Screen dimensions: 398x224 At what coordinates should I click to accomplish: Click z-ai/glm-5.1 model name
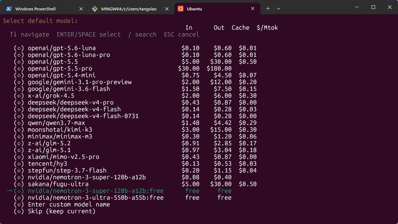click(49, 150)
